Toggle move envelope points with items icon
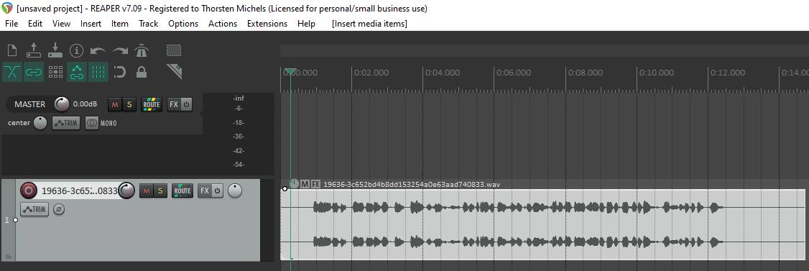Viewport: 809px width, 271px height. (x=77, y=73)
